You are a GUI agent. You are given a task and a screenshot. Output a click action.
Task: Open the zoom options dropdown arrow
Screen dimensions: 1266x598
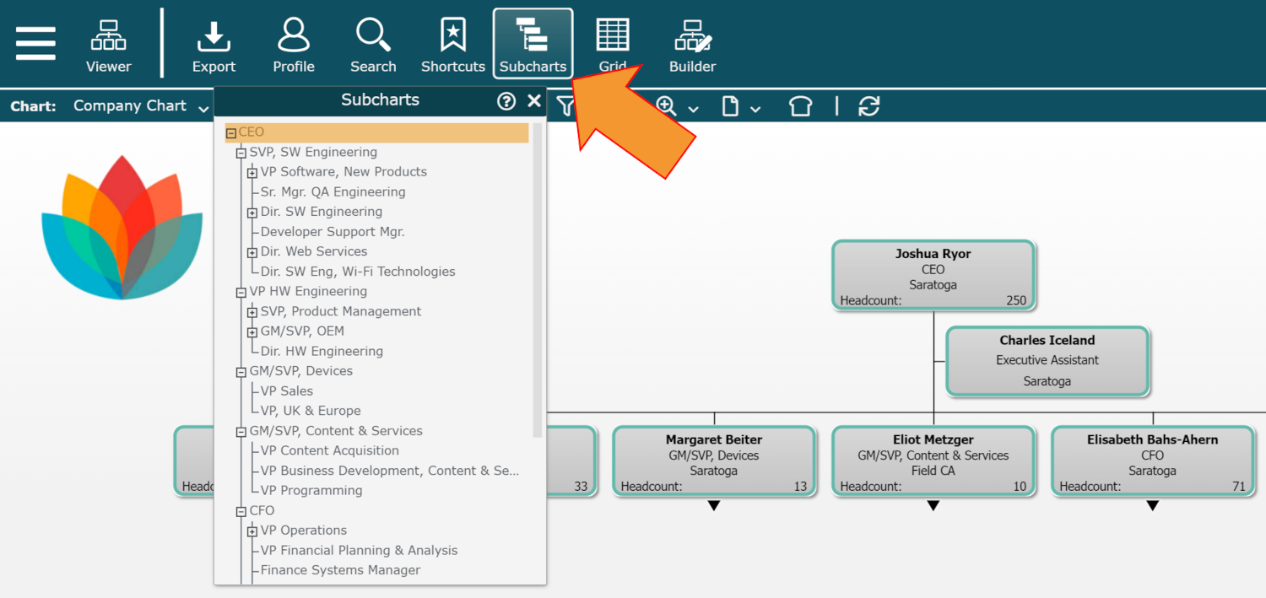point(694,109)
